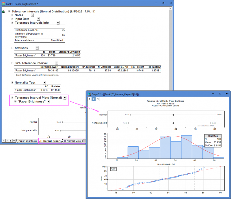
Task: Click the V sheet list icon
Action: pyautogui.click(x=14, y=140)
